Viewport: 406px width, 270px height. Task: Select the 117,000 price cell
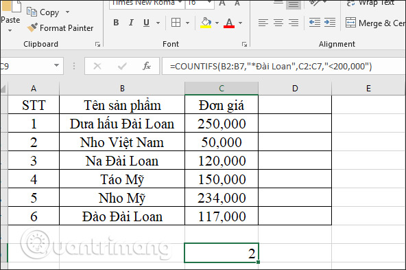click(222, 216)
